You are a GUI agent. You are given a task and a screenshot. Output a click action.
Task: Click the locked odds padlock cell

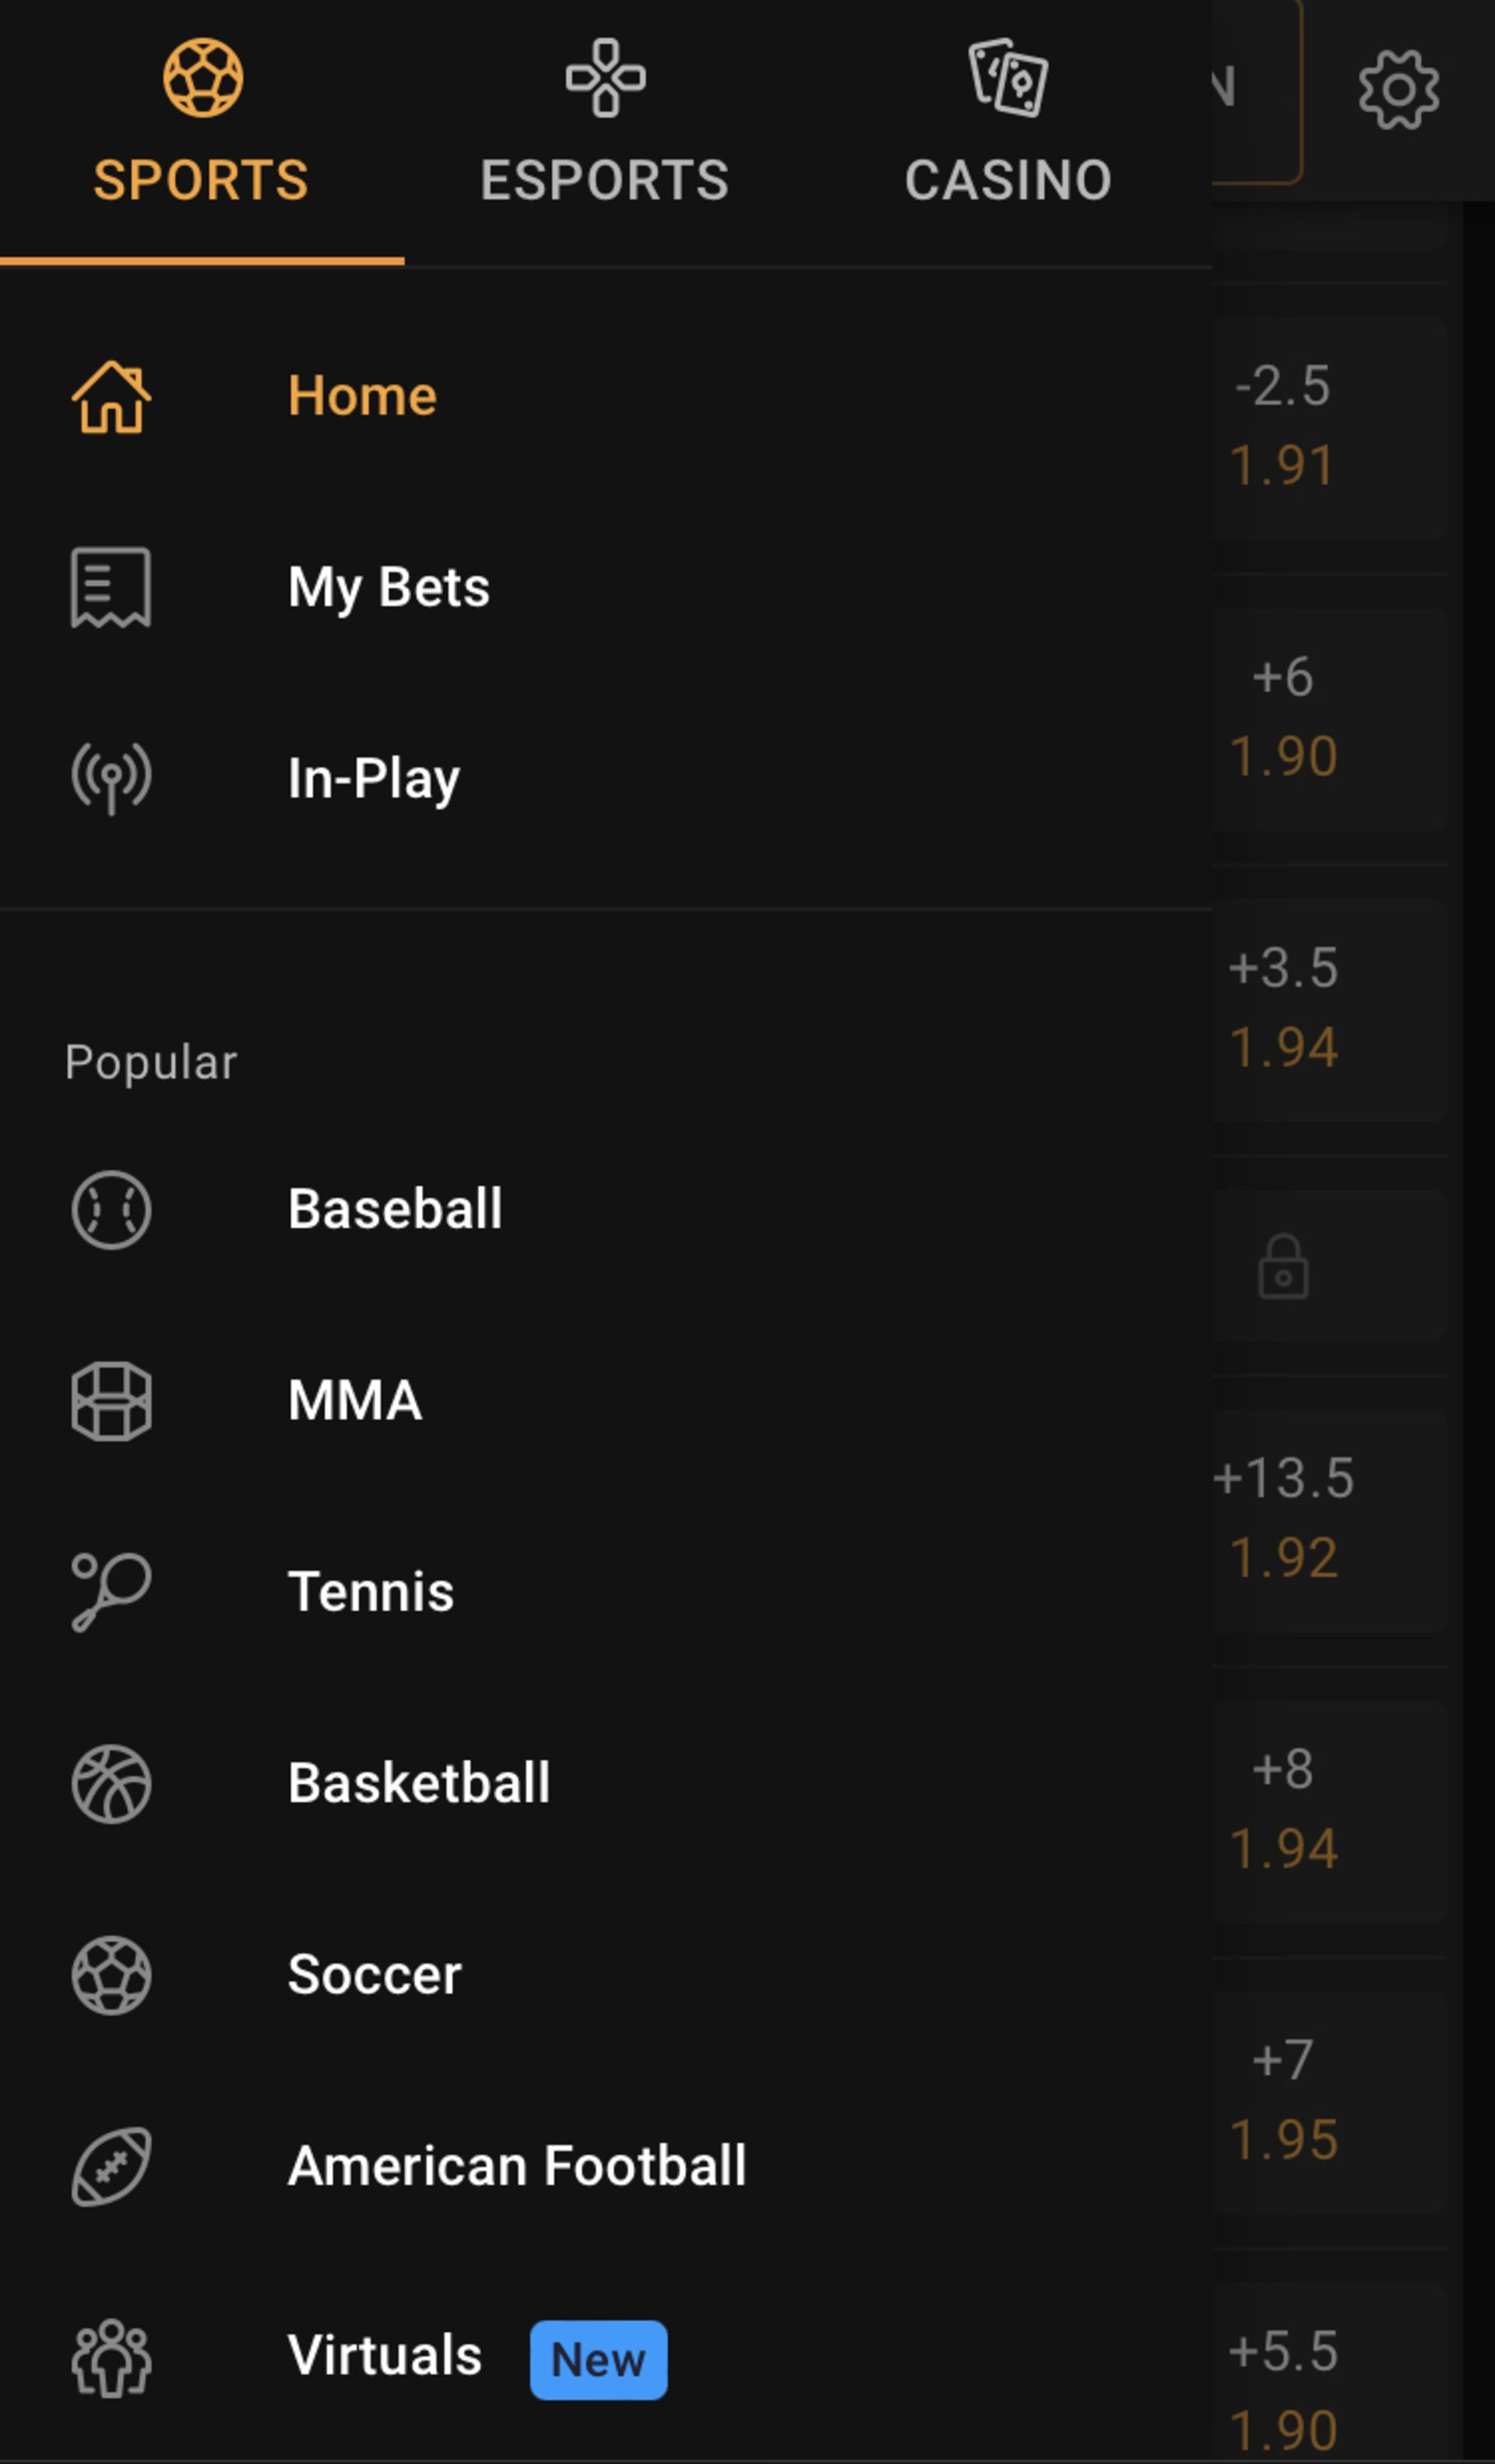(1284, 1267)
